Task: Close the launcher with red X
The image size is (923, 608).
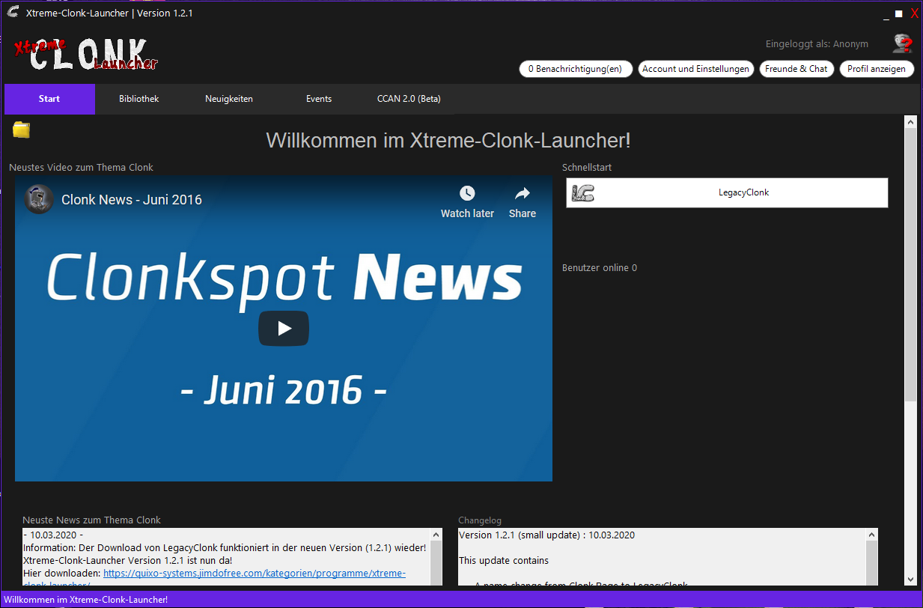Action: 914,13
